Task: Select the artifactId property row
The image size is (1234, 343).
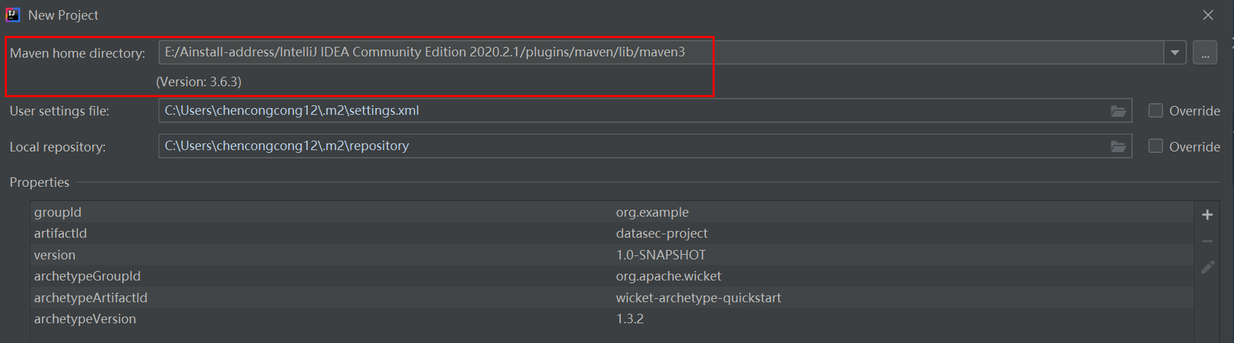Action: [612, 233]
